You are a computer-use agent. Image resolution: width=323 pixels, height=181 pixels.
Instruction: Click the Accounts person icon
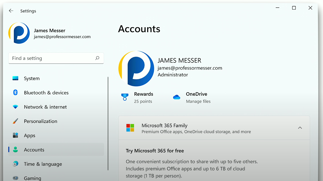pyautogui.click(x=15, y=150)
